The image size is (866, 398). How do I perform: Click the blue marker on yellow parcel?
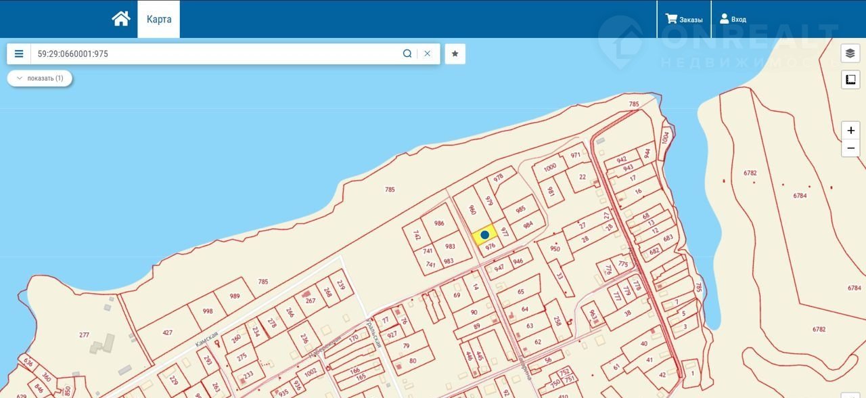click(x=484, y=235)
